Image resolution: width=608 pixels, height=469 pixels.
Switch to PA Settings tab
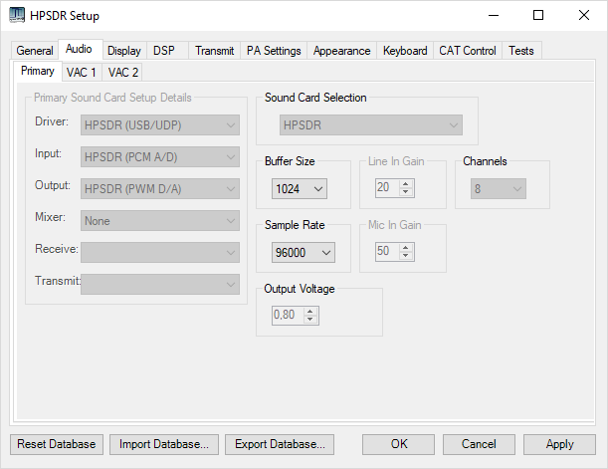274,51
